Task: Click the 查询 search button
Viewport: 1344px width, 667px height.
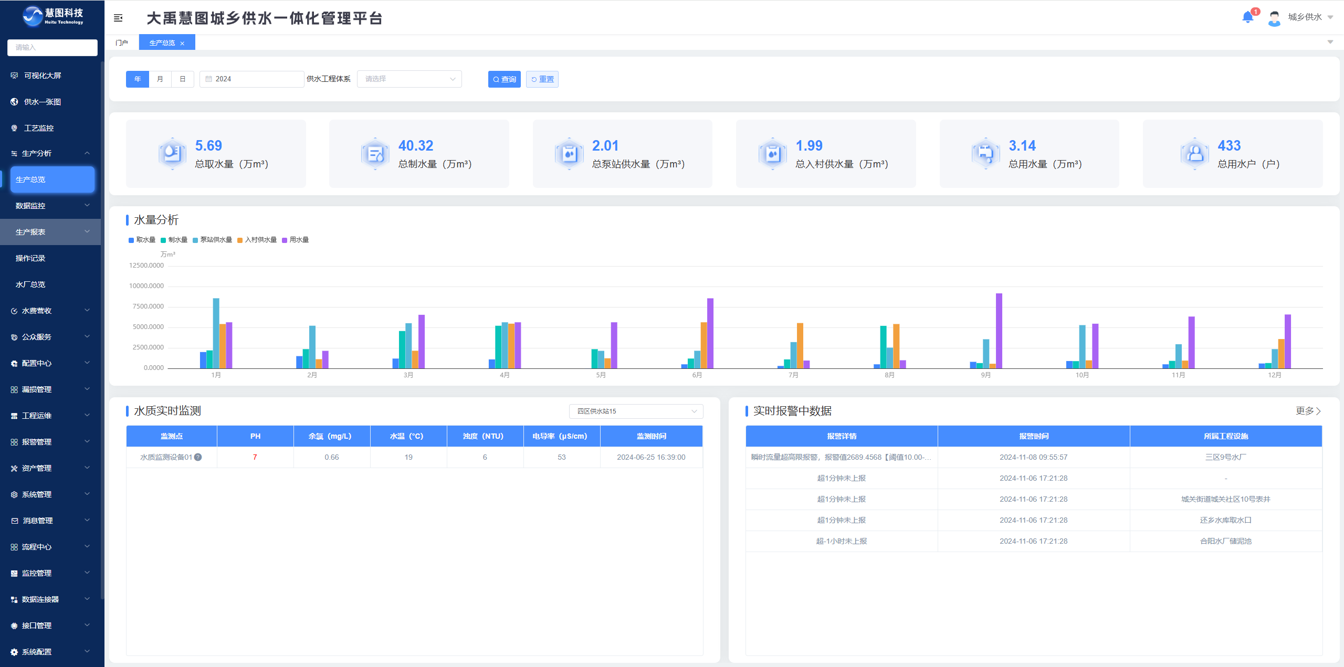Action: pos(504,79)
